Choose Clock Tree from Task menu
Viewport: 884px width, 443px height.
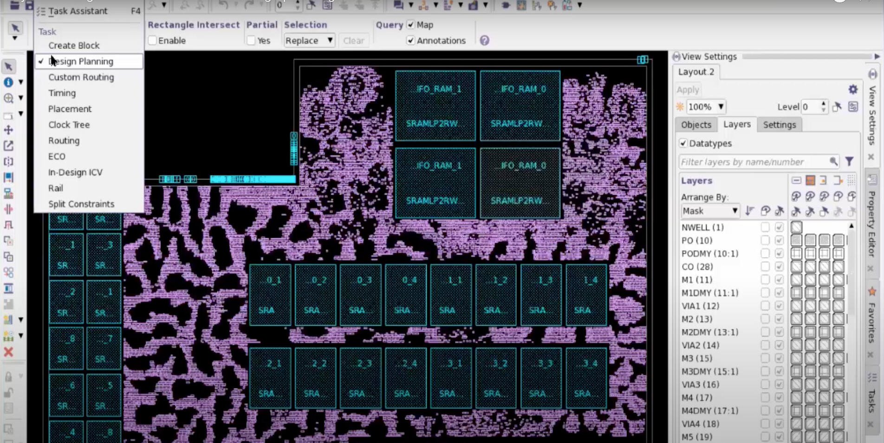(69, 125)
